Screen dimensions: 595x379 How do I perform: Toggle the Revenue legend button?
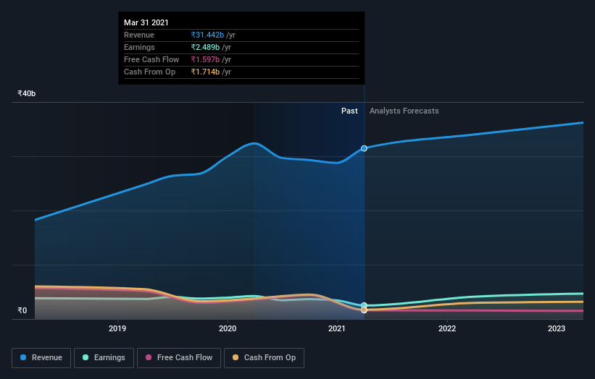coord(41,358)
